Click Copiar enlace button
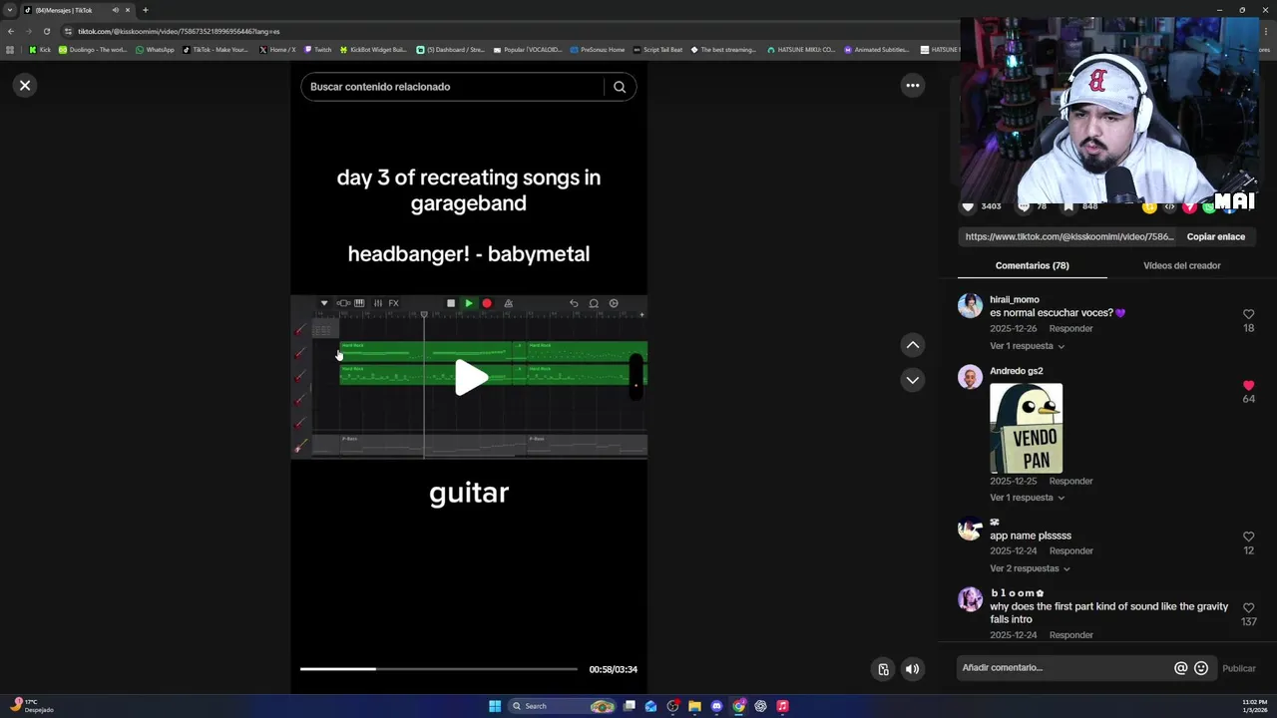The image size is (1277, 718). coord(1215,237)
